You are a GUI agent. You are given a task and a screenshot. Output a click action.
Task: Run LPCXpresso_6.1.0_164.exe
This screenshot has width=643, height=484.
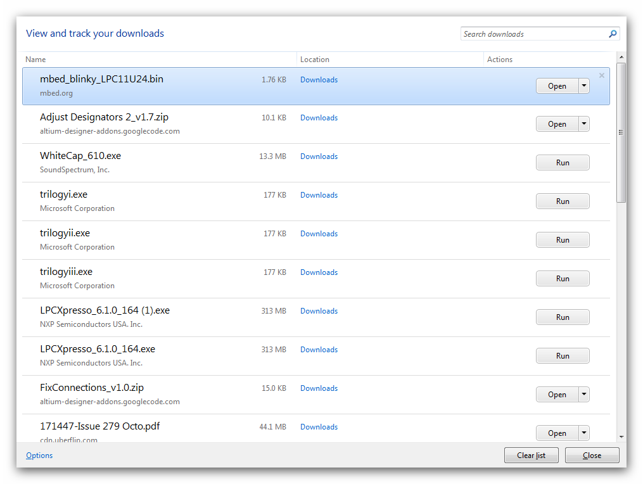click(x=563, y=355)
